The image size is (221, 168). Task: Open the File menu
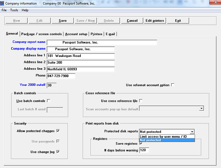click(x=4, y=10)
